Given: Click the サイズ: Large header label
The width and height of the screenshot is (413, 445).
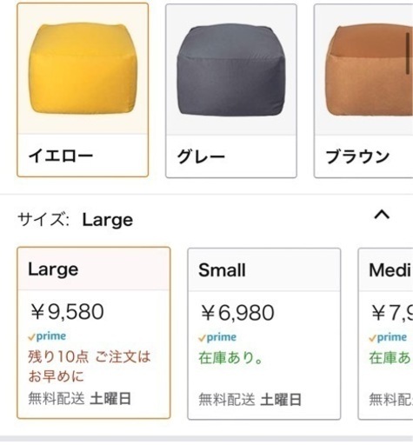Looking at the screenshot, I should pos(76,220).
